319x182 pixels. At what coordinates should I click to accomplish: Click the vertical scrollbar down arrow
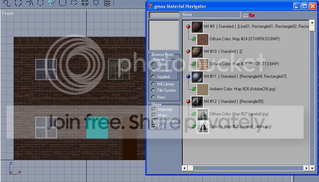312,168
